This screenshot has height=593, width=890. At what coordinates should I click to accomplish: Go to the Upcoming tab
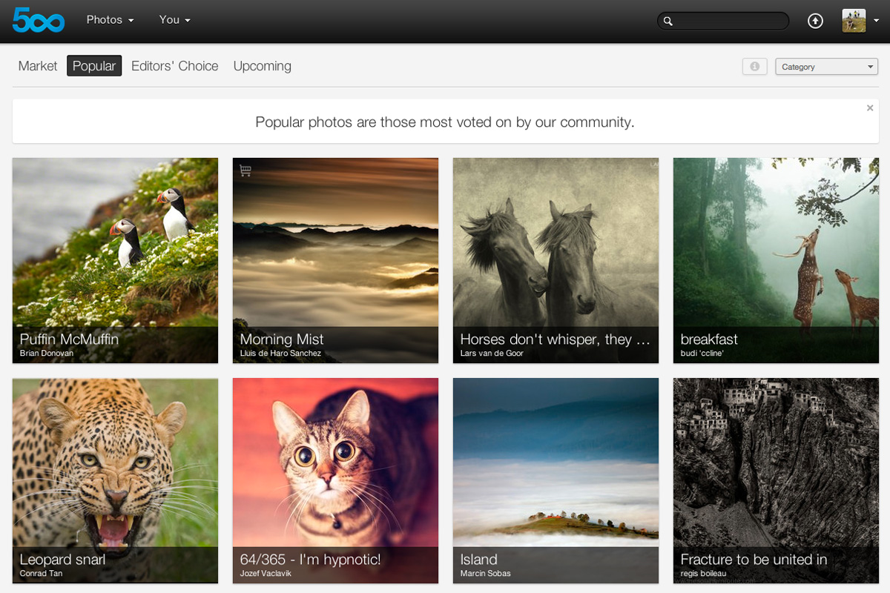point(262,66)
